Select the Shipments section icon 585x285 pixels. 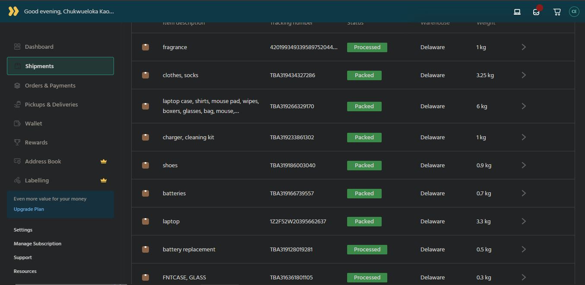click(x=16, y=66)
